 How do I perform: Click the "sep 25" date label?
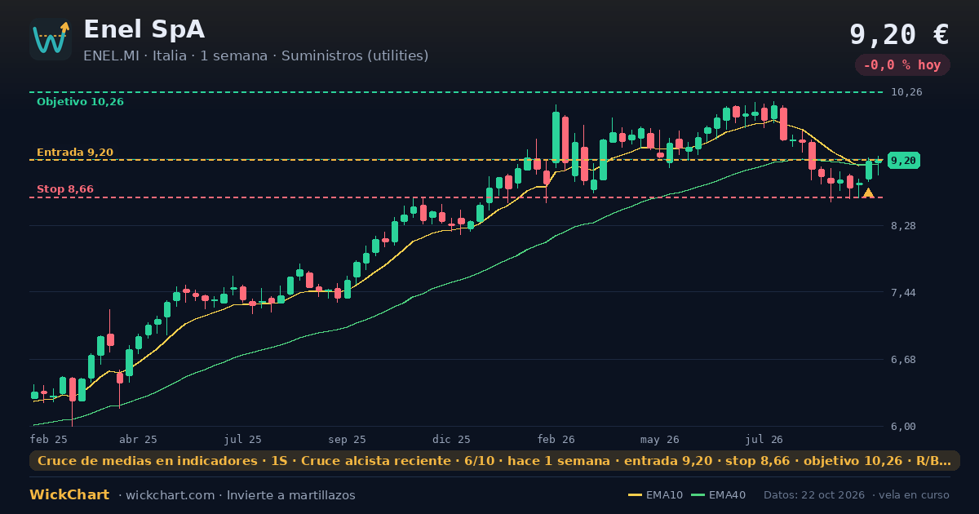coord(348,439)
